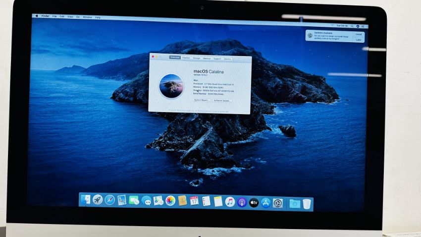Click the 'macOS Catalina' heading

pos(209,71)
